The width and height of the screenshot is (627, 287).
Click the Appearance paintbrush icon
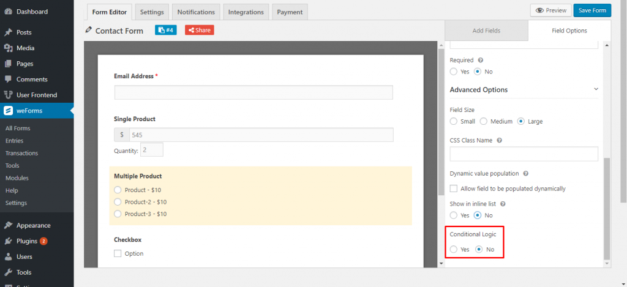pos(8,225)
